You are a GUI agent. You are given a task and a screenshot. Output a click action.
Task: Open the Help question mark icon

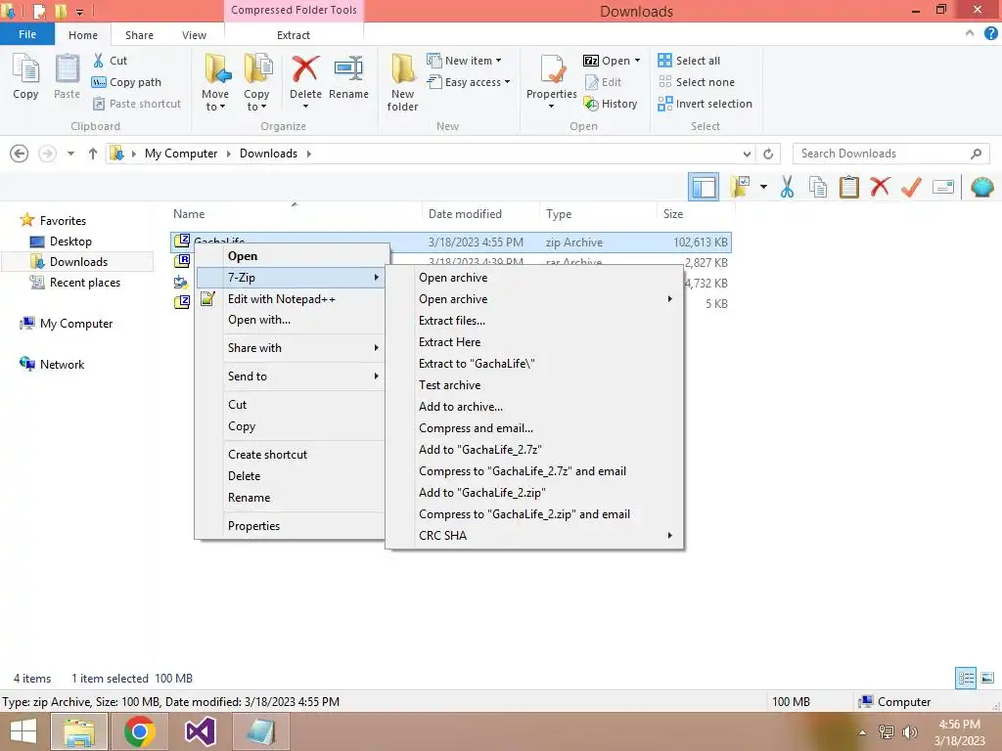(x=990, y=34)
